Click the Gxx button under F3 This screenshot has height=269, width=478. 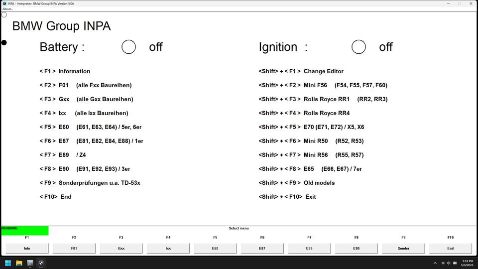[121, 248]
